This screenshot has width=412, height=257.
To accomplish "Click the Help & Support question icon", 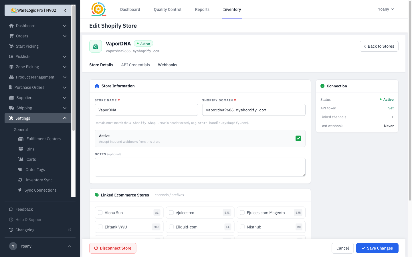I will pyautogui.click(x=11, y=220).
